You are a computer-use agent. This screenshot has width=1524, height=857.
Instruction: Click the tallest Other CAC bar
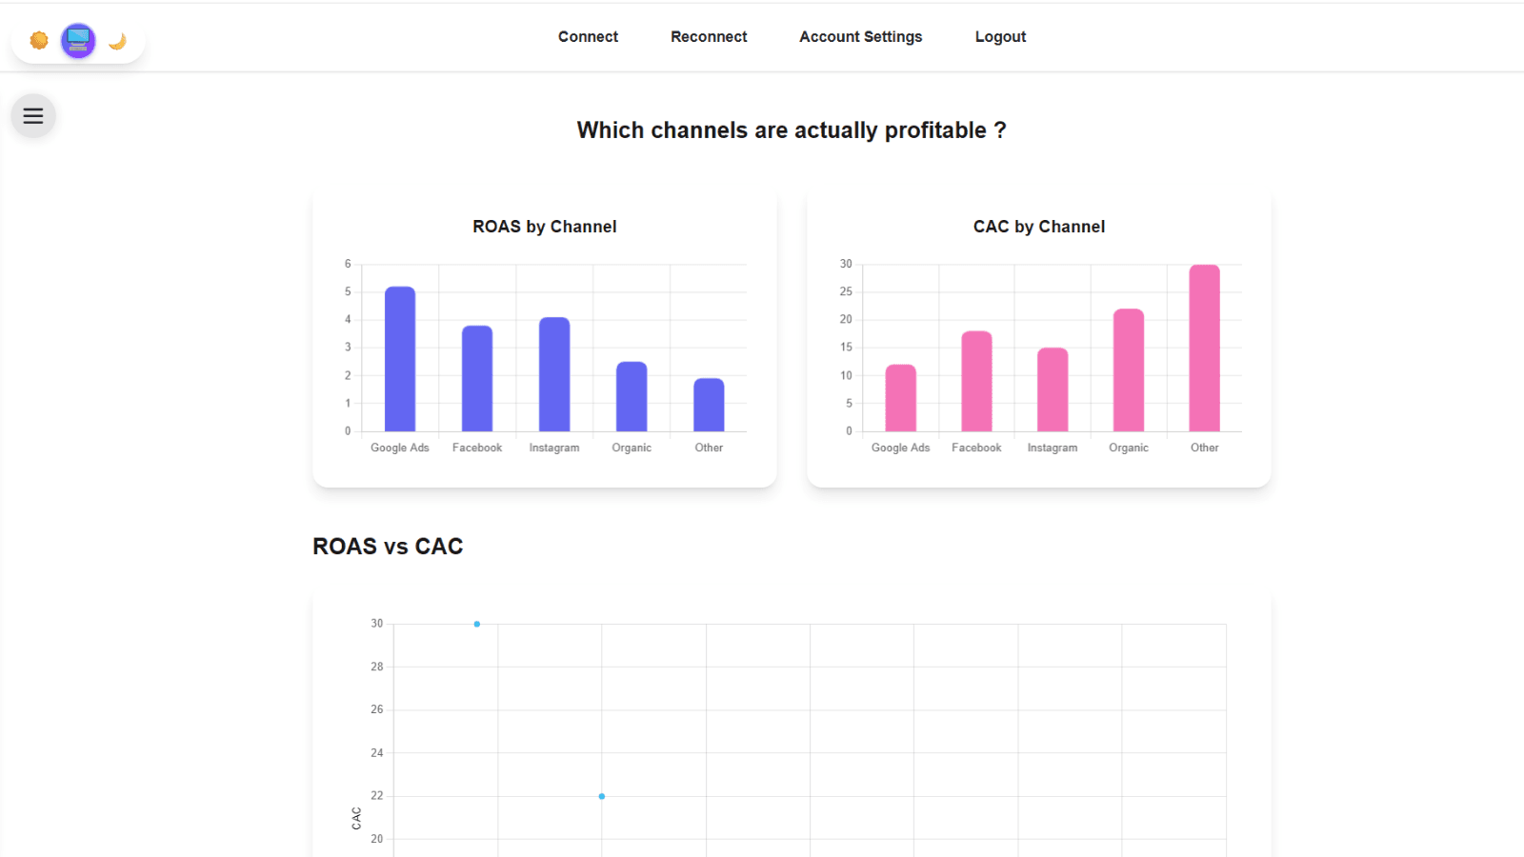coord(1205,348)
